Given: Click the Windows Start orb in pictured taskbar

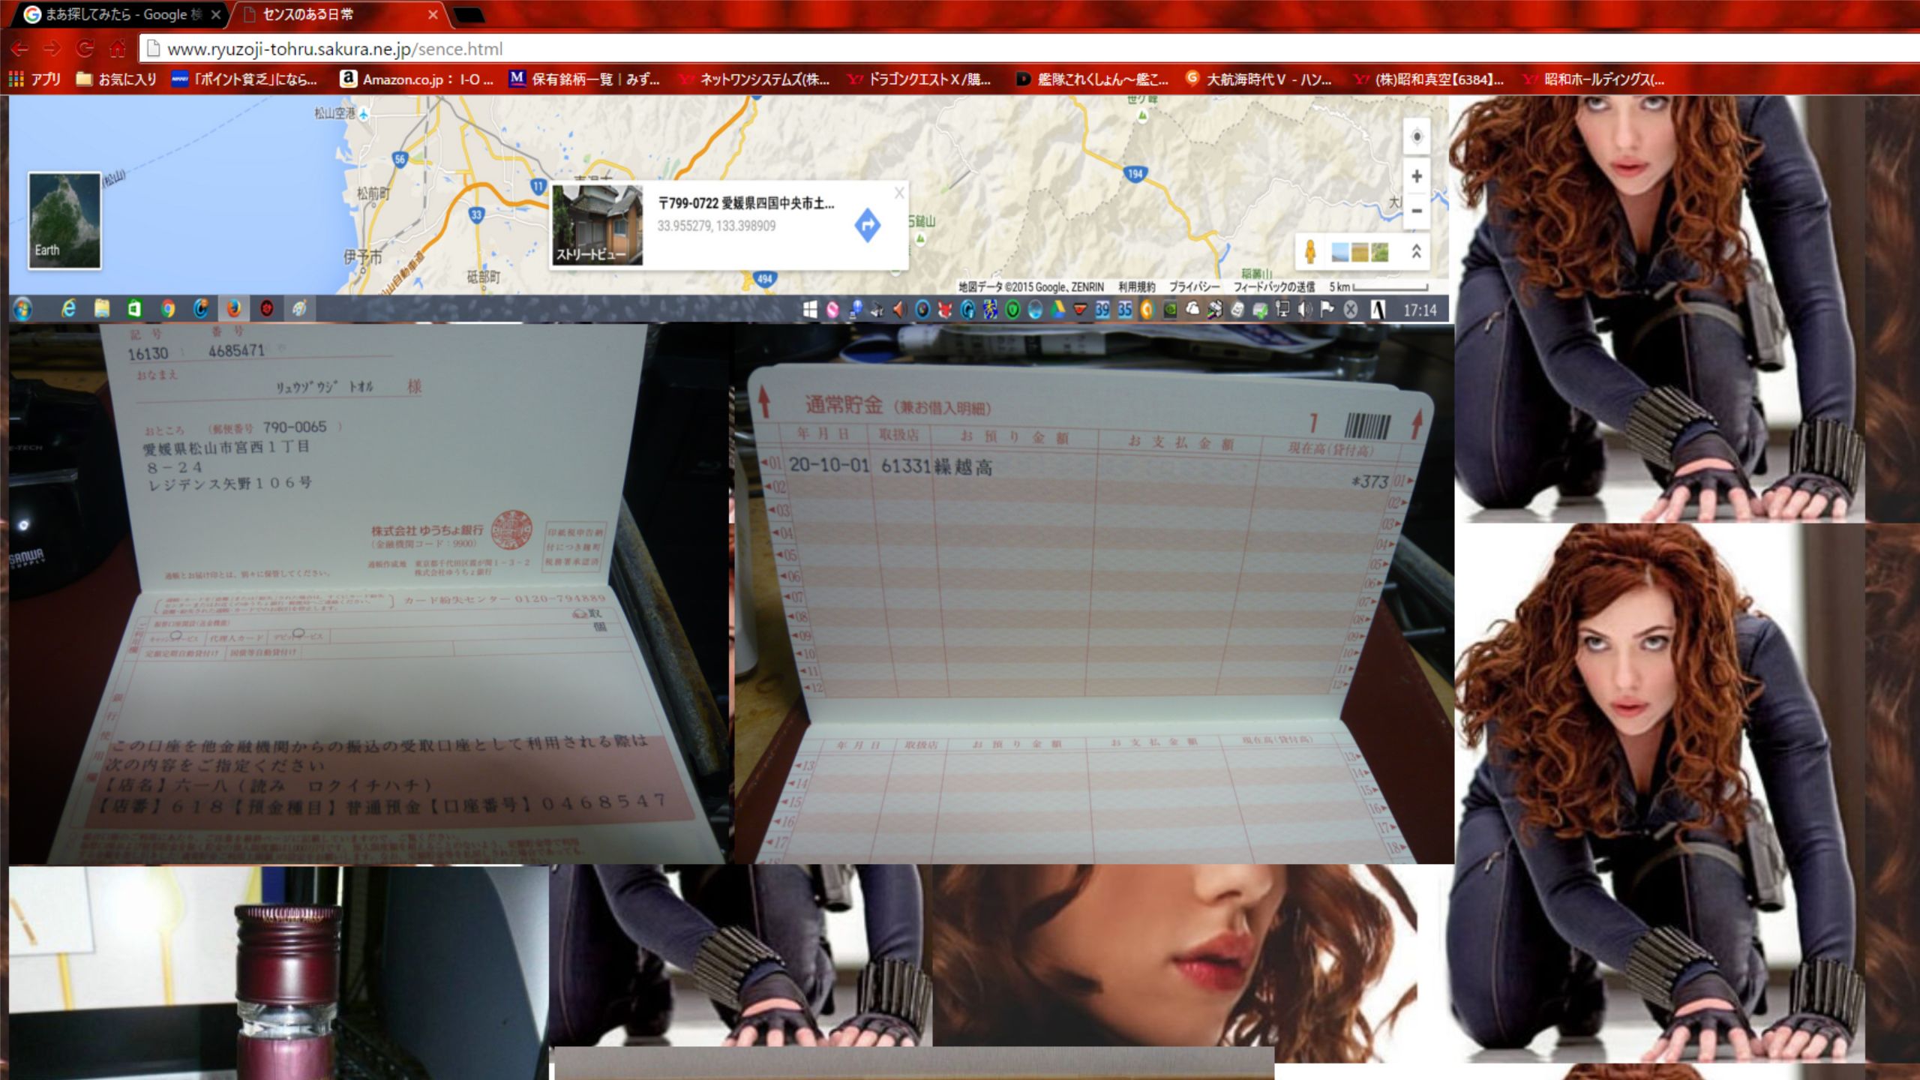Looking at the screenshot, I should point(22,309).
